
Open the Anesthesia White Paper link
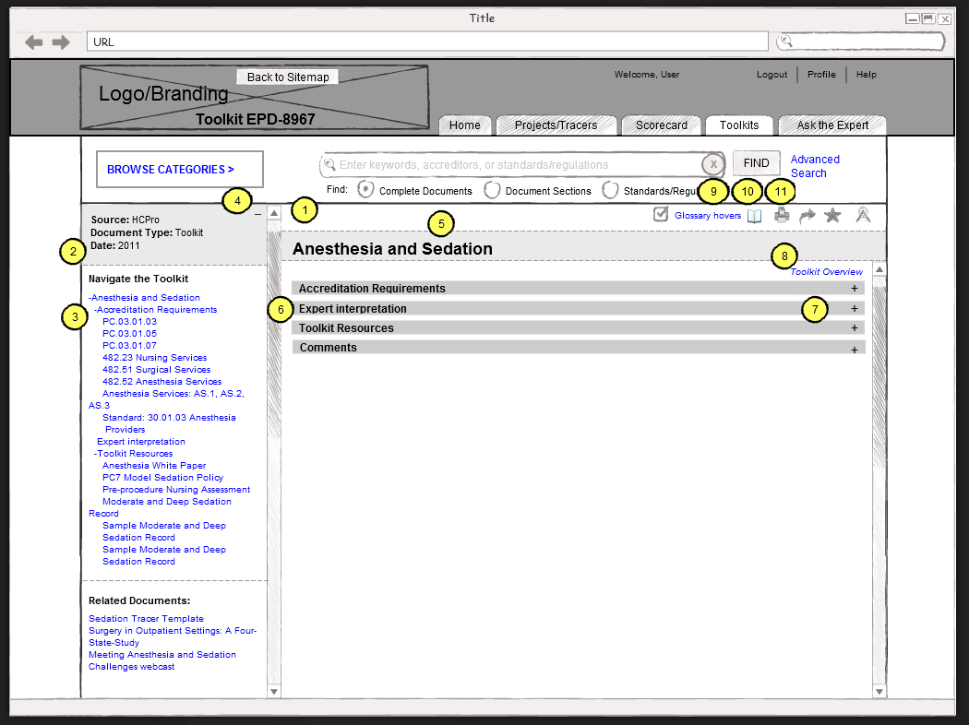click(154, 466)
